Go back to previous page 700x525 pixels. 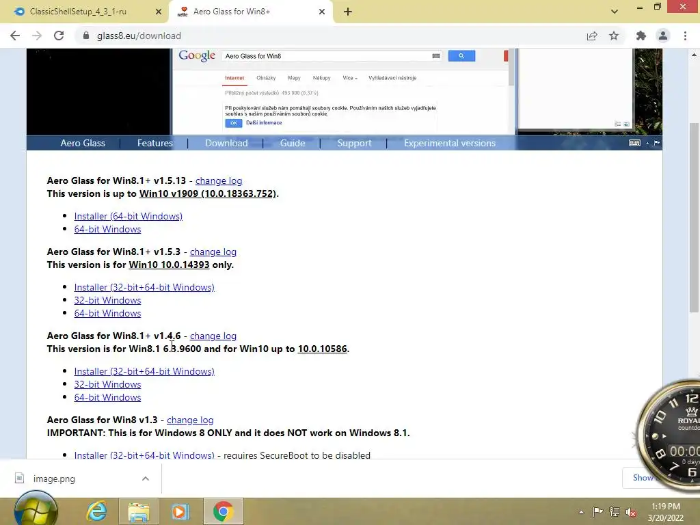click(x=15, y=36)
